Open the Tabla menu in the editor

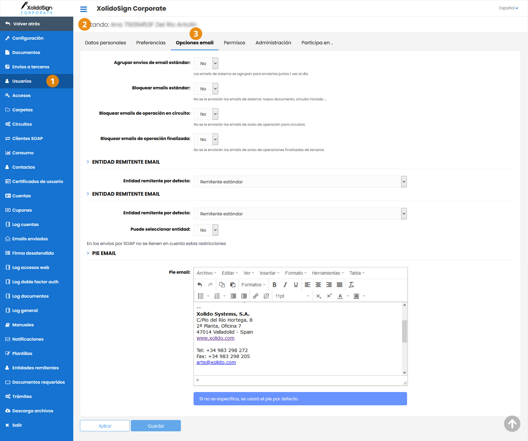click(x=357, y=273)
